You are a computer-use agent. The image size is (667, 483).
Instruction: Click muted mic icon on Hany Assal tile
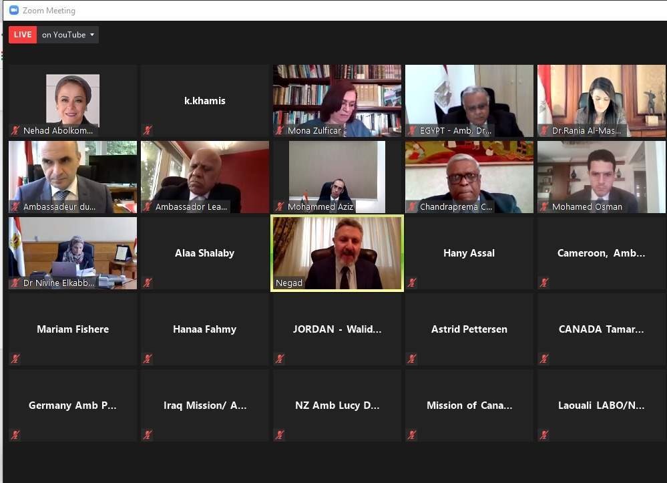pyautogui.click(x=412, y=283)
